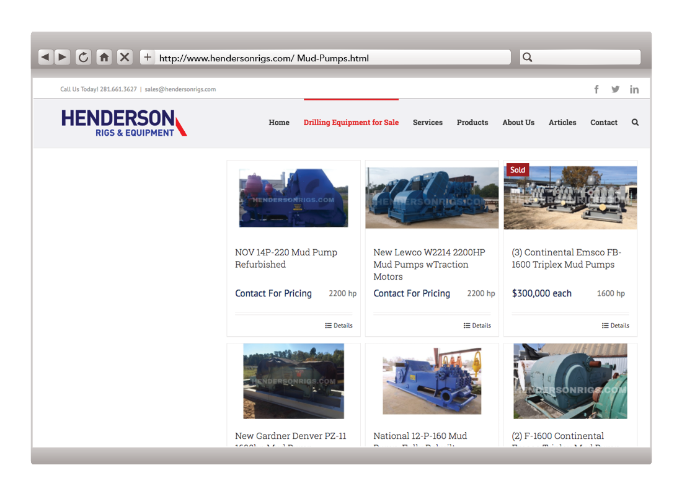Open Drilling Equipment for Sale menu
682x496 pixels.
click(351, 122)
